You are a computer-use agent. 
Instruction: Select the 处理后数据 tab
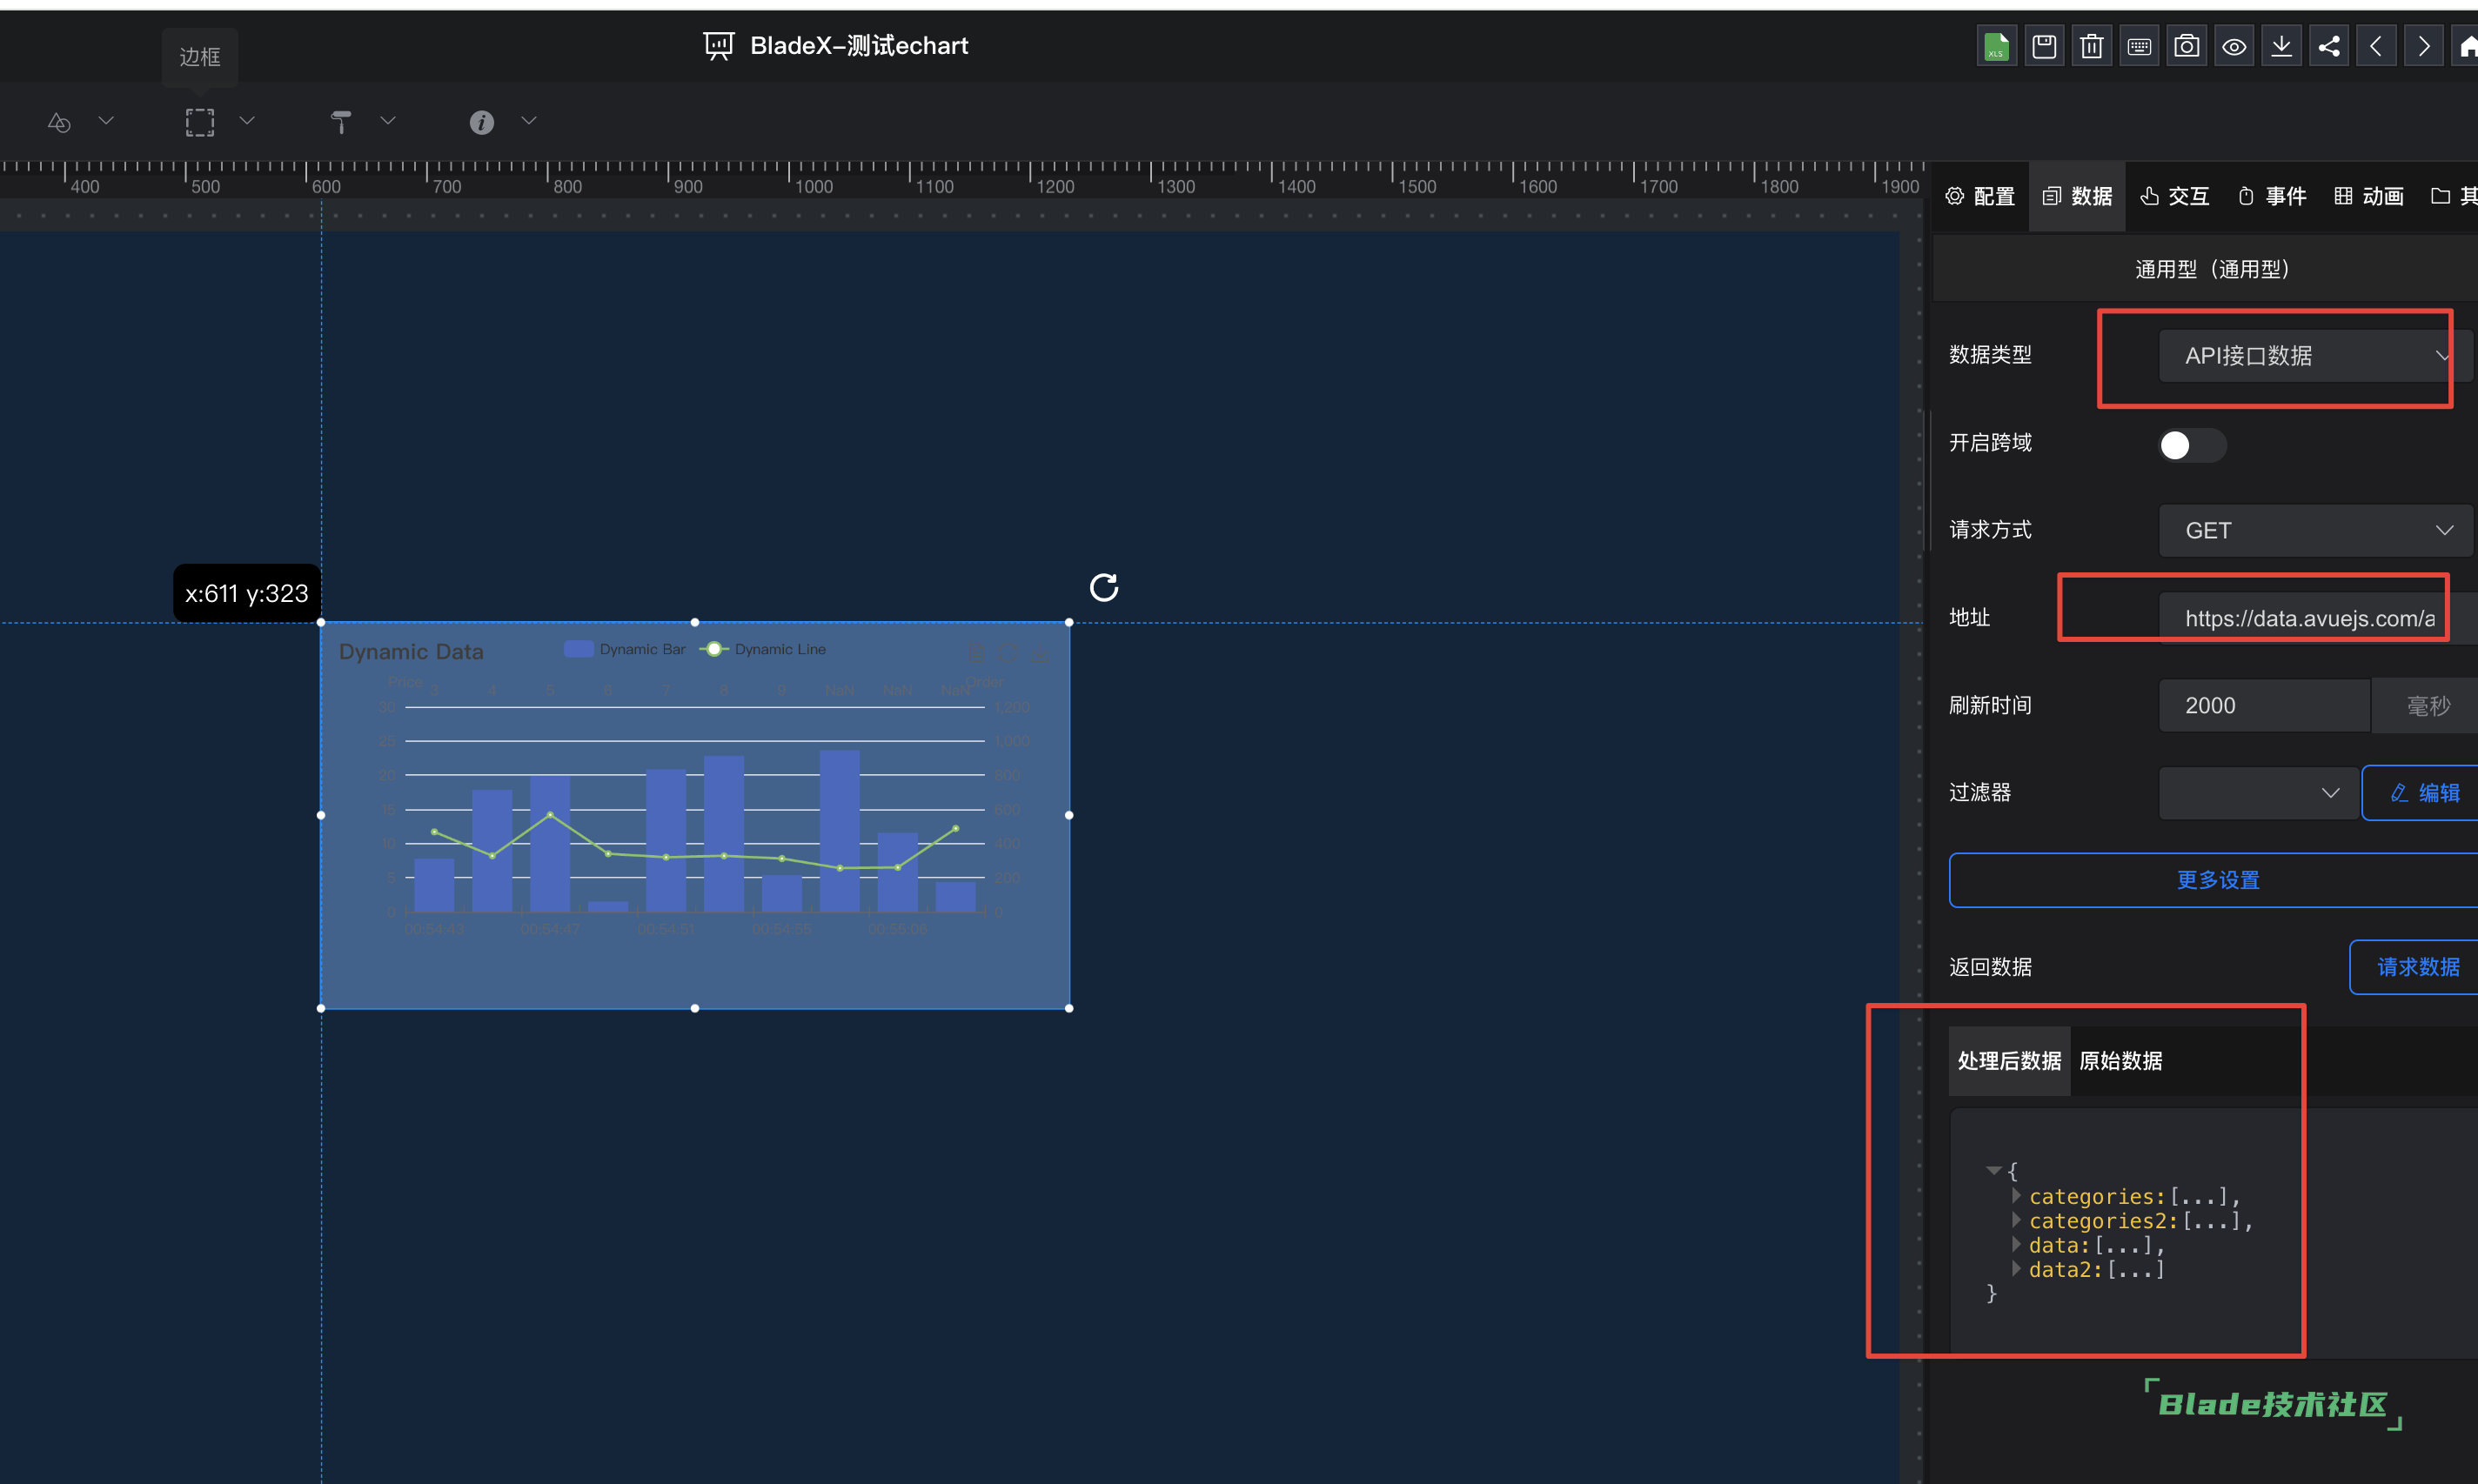tap(2009, 1061)
